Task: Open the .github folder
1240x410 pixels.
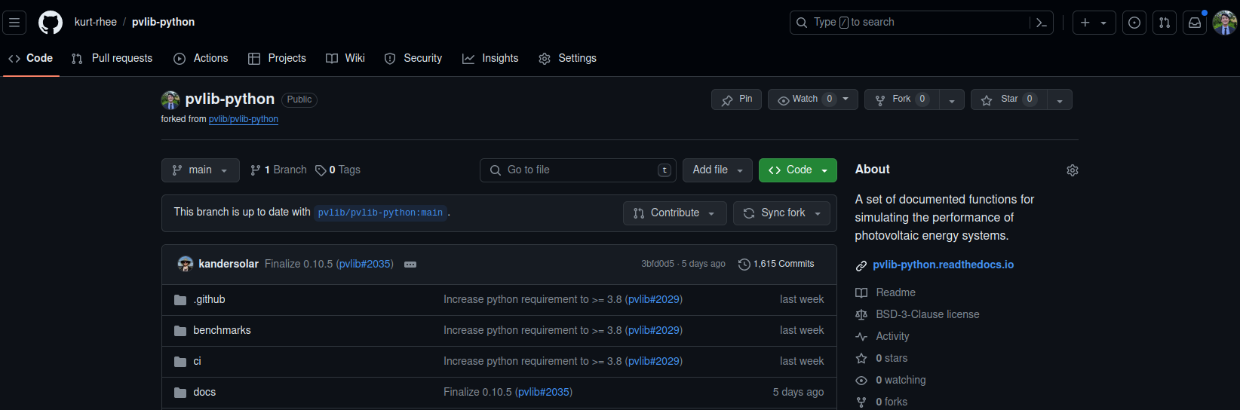Action: point(209,299)
